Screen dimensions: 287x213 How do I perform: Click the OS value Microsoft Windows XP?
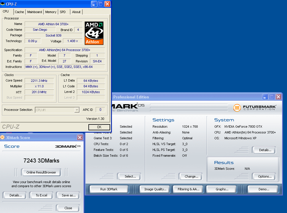(240, 138)
